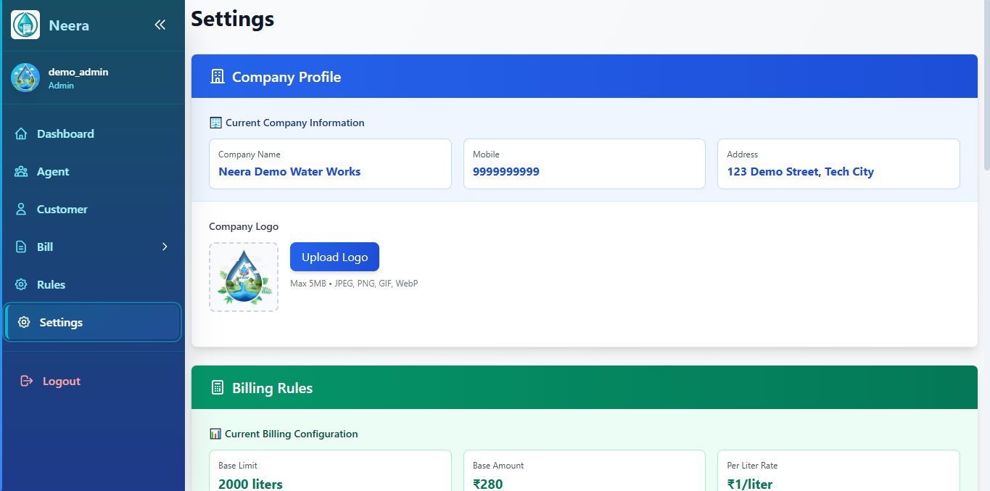Log out via the Logout link
The width and height of the screenshot is (990, 491).
pyautogui.click(x=62, y=381)
